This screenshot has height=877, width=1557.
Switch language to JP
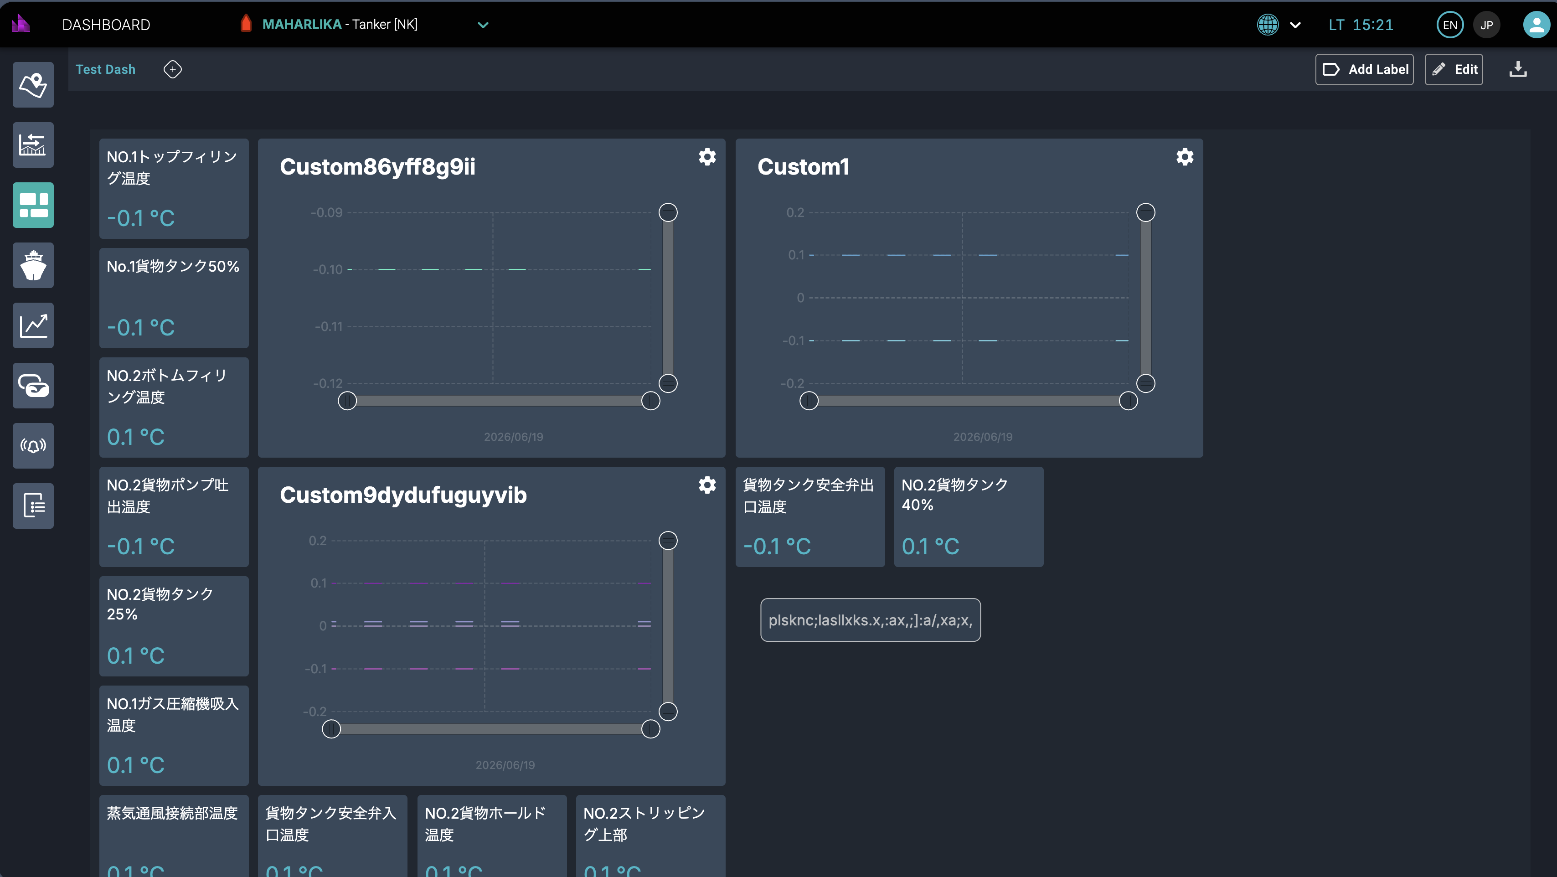pos(1486,25)
